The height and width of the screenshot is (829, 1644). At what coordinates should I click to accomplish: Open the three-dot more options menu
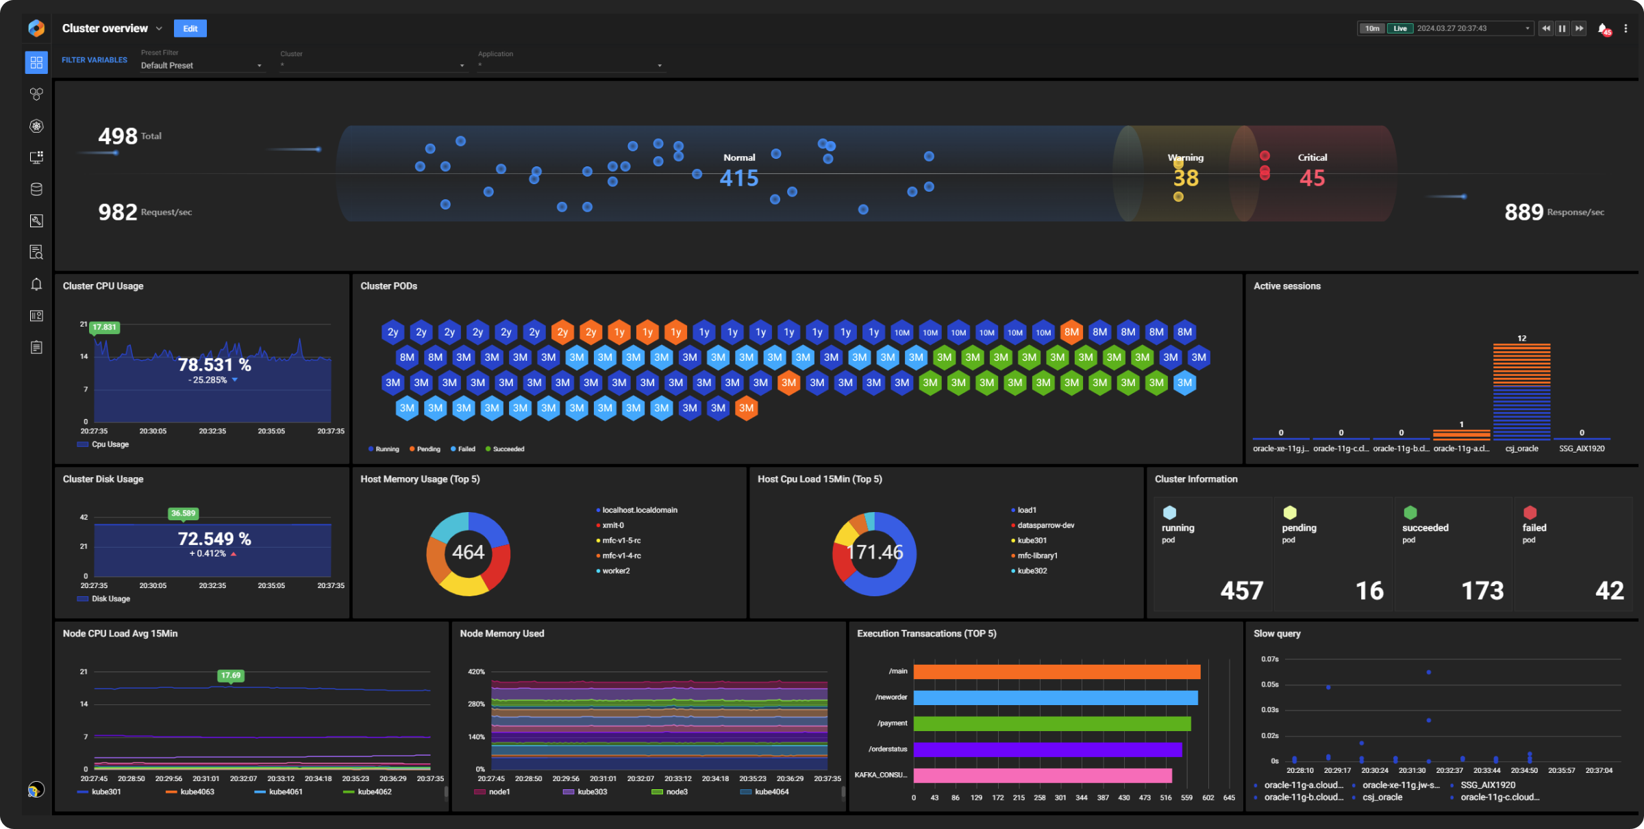[1626, 29]
